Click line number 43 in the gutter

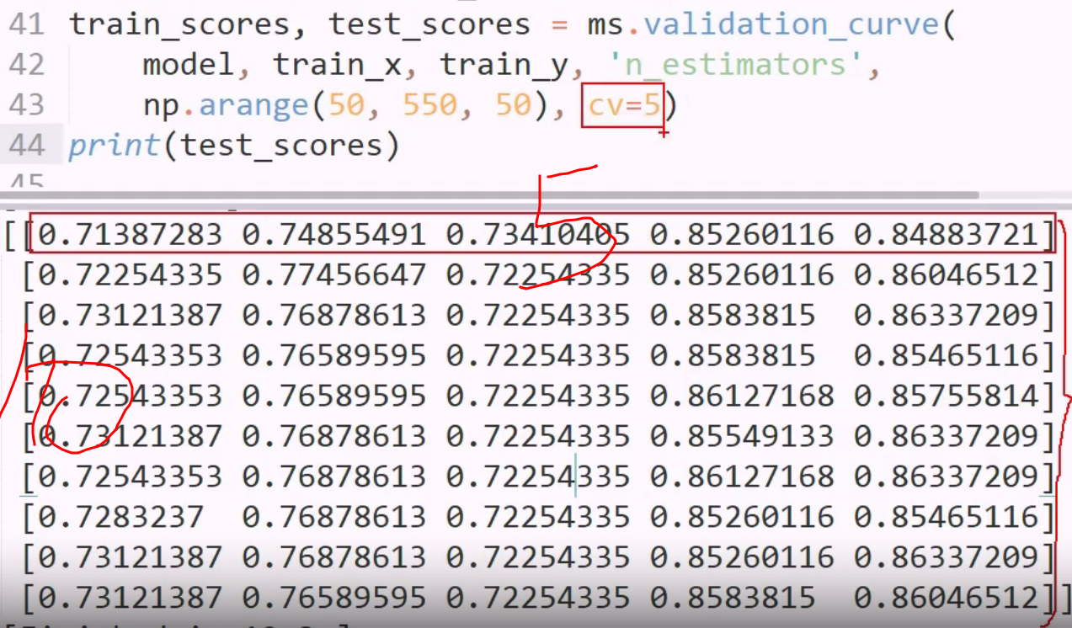pyautogui.click(x=26, y=104)
